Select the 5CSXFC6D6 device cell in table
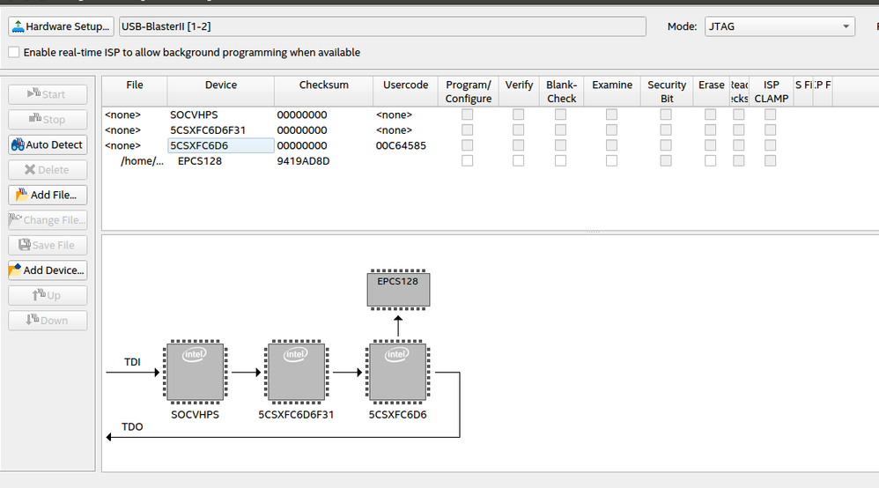The image size is (879, 488). pos(220,145)
